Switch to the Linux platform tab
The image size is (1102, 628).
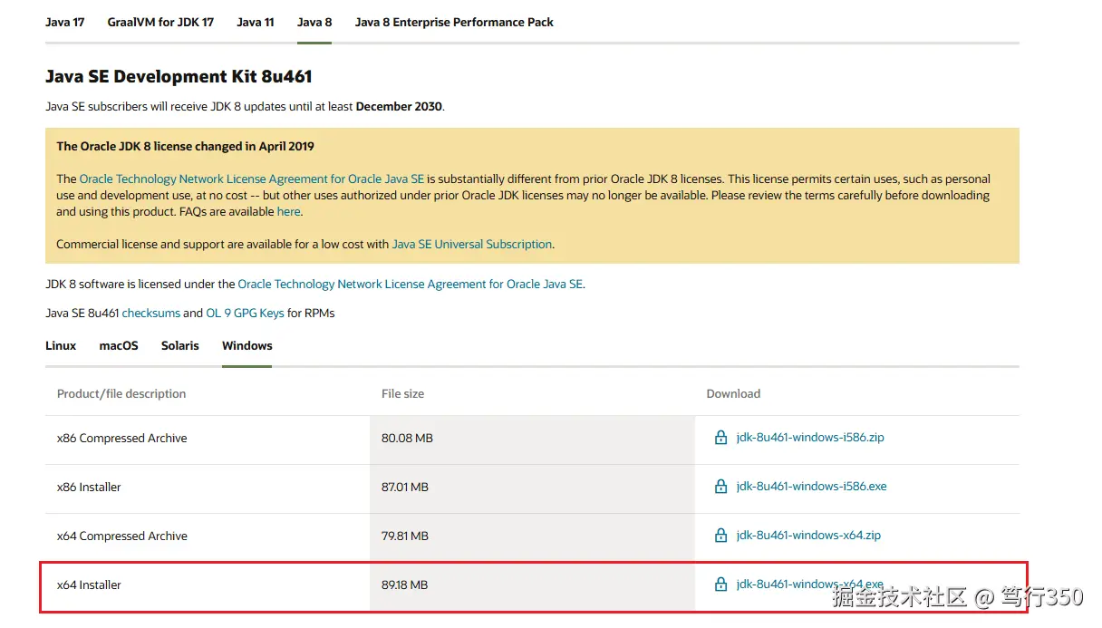tap(61, 345)
